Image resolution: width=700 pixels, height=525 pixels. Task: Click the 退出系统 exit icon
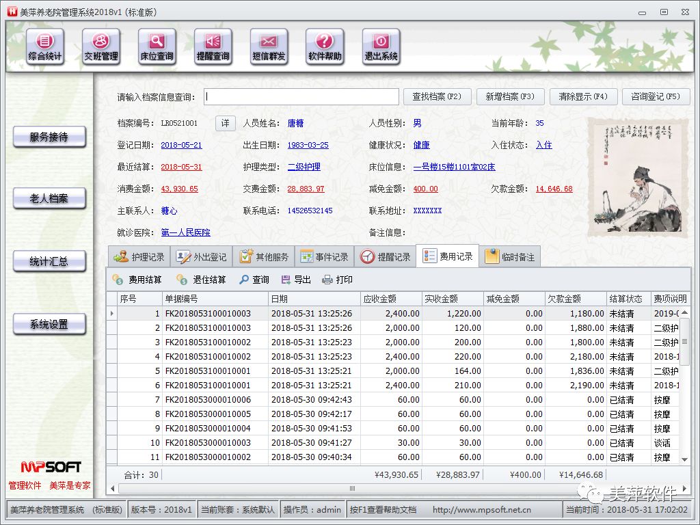coord(381,46)
